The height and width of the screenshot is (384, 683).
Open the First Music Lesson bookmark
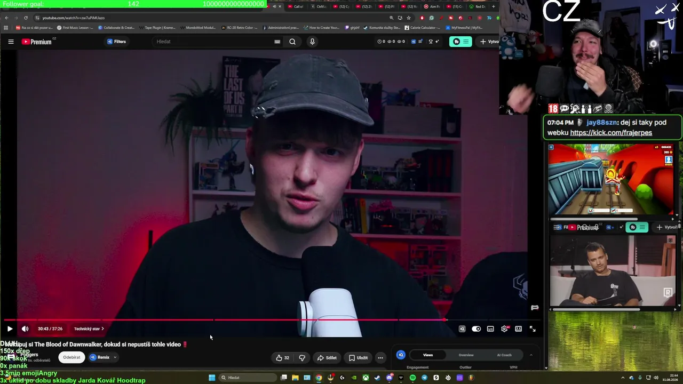[x=75, y=28]
